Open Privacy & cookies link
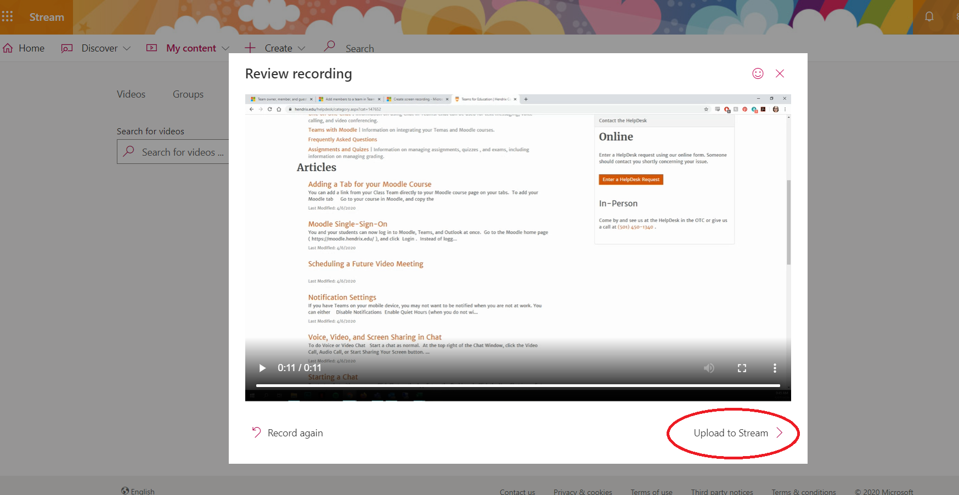959x495 pixels. 583,492
